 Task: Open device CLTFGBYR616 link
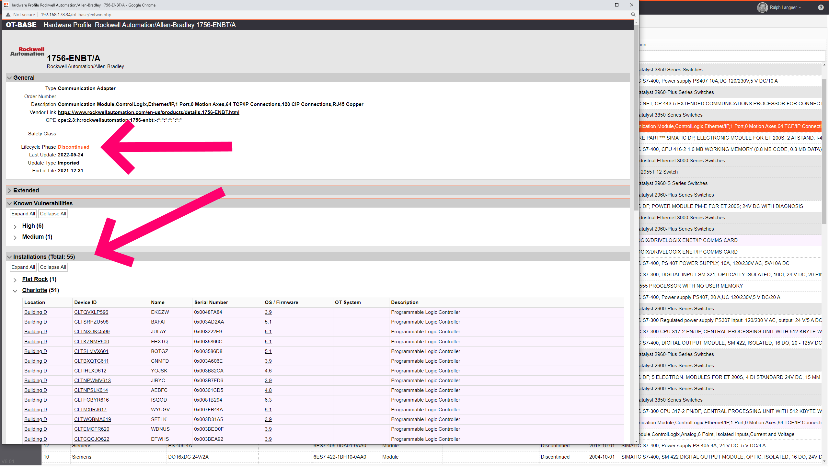91,400
